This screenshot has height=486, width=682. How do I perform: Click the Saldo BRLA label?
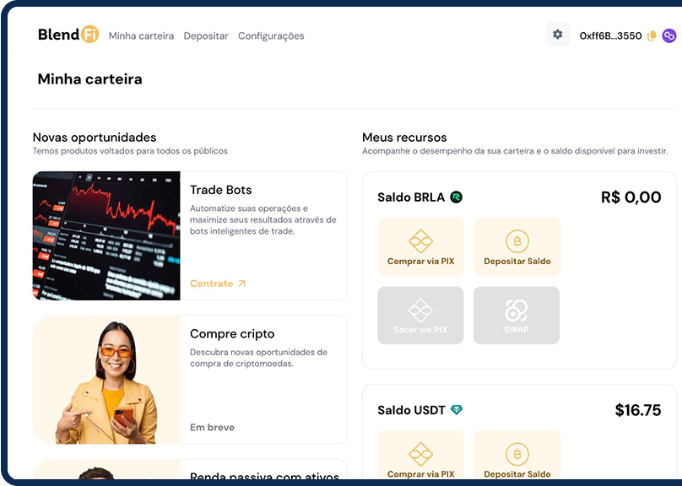[411, 197]
